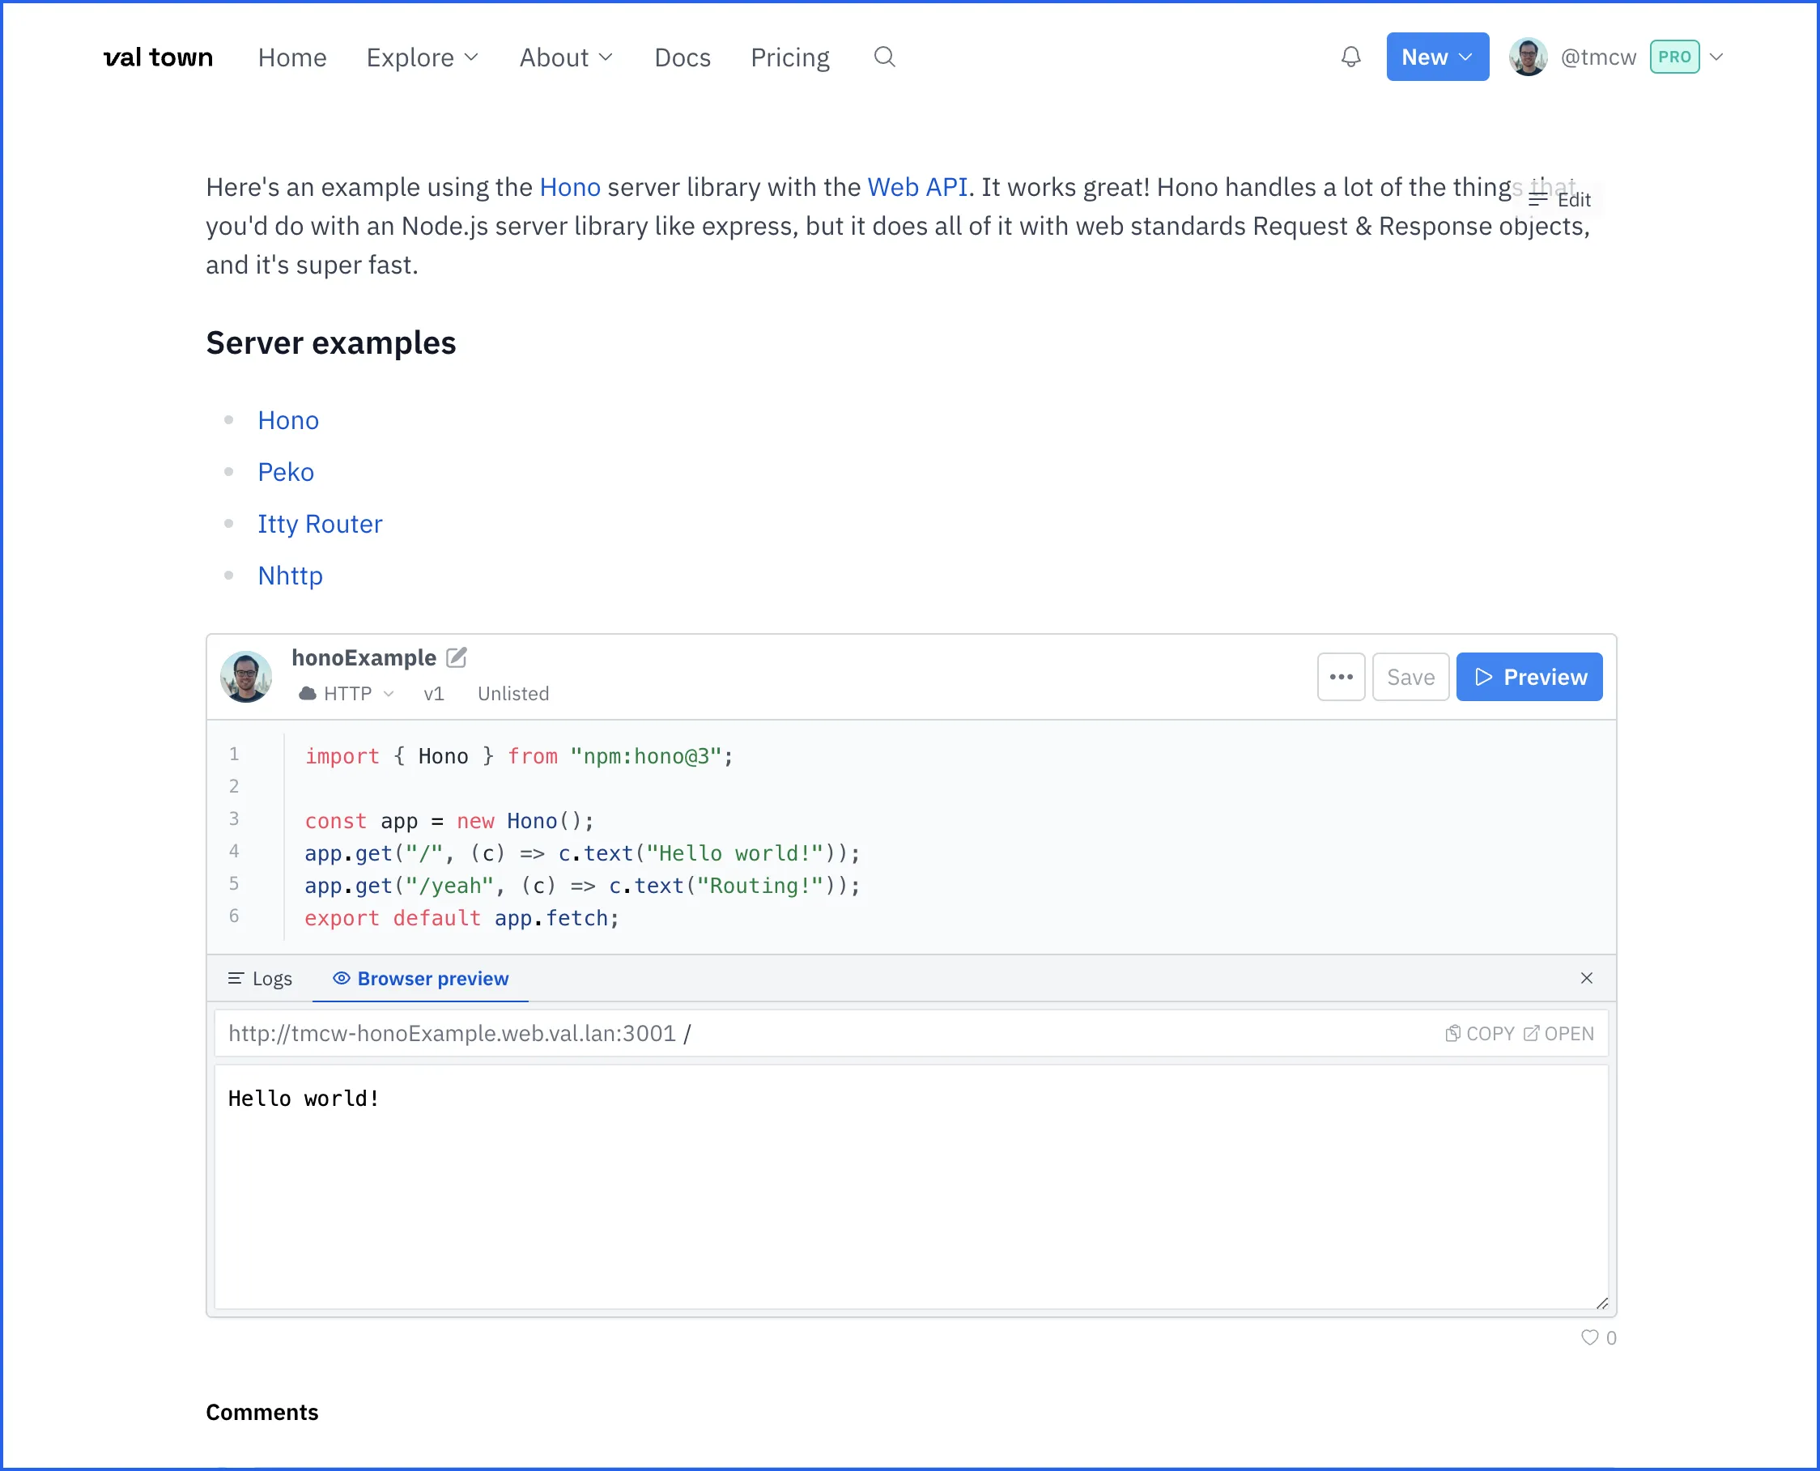Open the HTTP val type dropdown
The height and width of the screenshot is (1471, 1820).
[347, 694]
